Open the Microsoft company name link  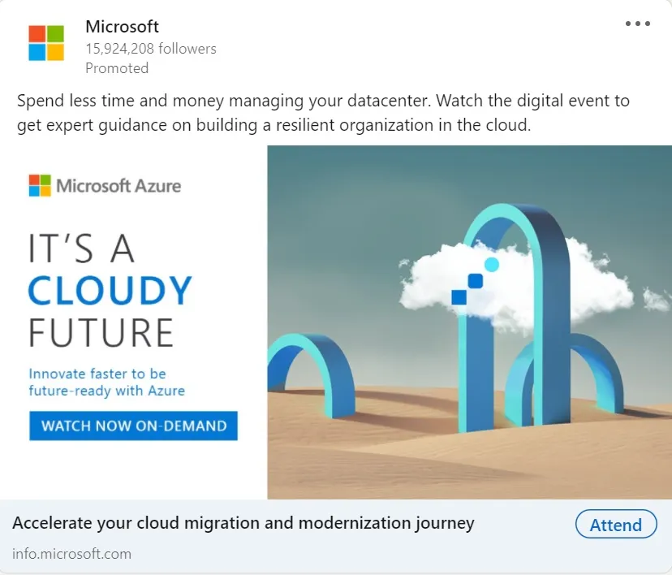point(122,27)
